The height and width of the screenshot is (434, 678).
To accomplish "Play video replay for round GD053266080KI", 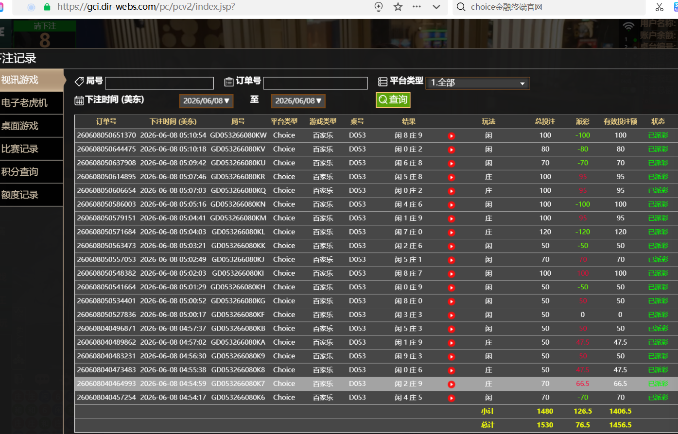I will click(452, 274).
